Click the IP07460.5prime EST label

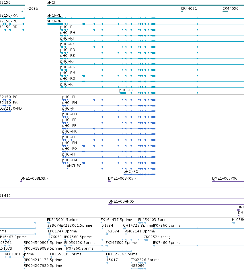(167, 243)
